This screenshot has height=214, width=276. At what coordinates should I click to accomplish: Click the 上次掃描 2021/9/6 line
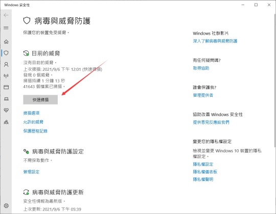click(x=63, y=69)
